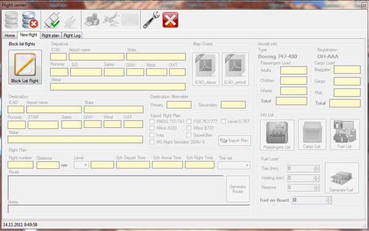Open the Fuel List icon

pyautogui.click(x=345, y=134)
